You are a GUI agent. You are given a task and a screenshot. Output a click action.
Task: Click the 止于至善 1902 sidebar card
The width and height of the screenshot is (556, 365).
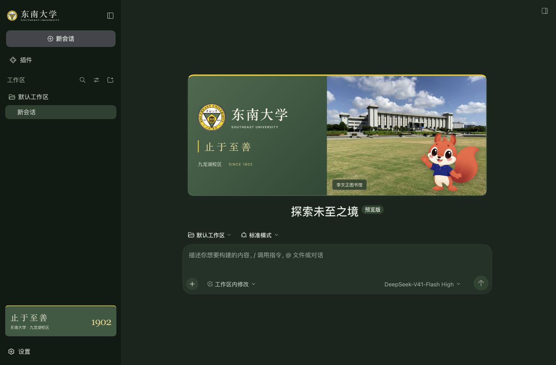[61, 321]
